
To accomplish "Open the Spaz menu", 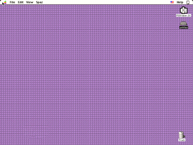I will click(x=40, y=2).
